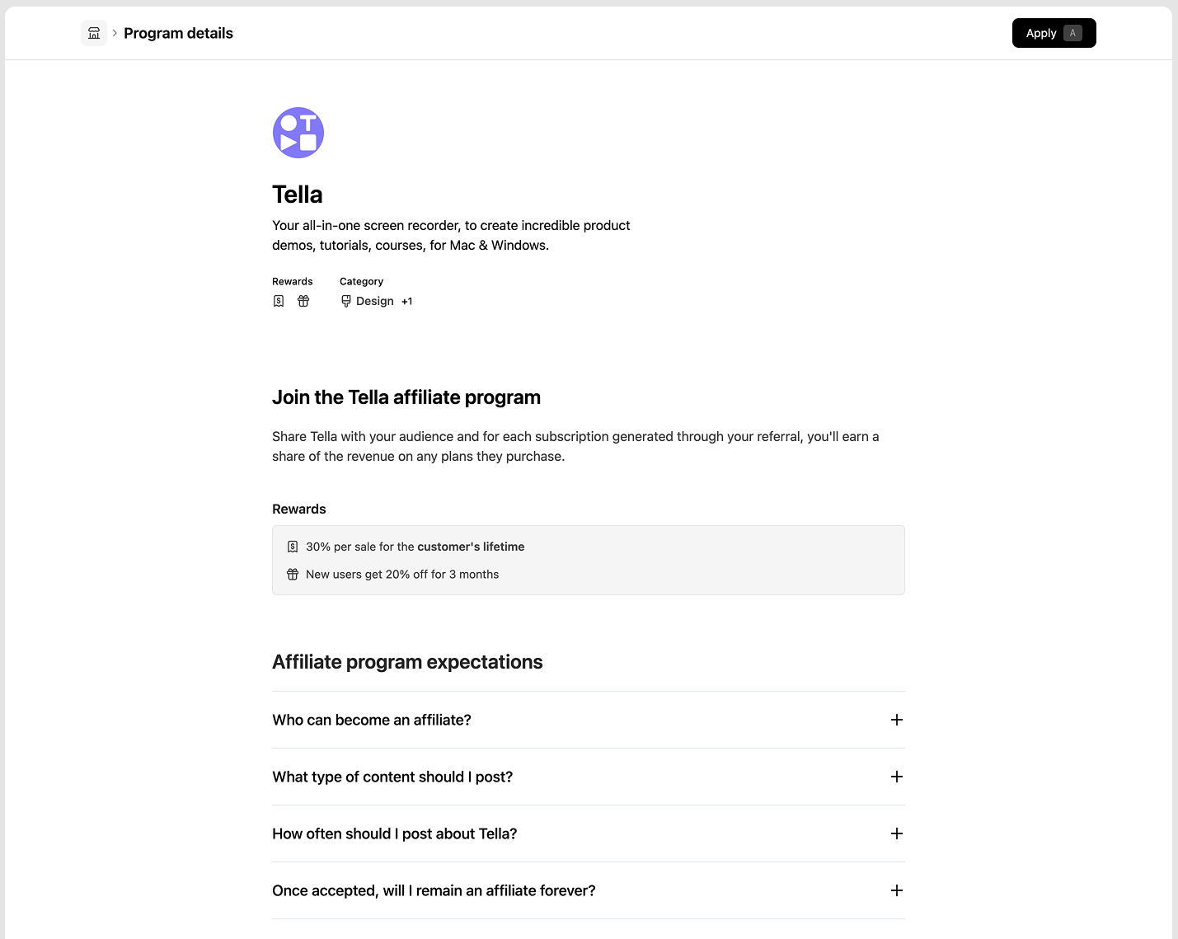Click the Tella program title heading
This screenshot has width=1178, height=939.
tap(298, 195)
